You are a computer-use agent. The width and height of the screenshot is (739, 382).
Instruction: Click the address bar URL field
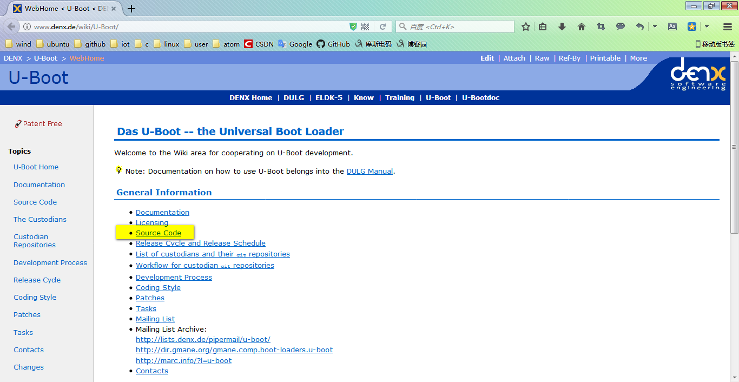189,27
